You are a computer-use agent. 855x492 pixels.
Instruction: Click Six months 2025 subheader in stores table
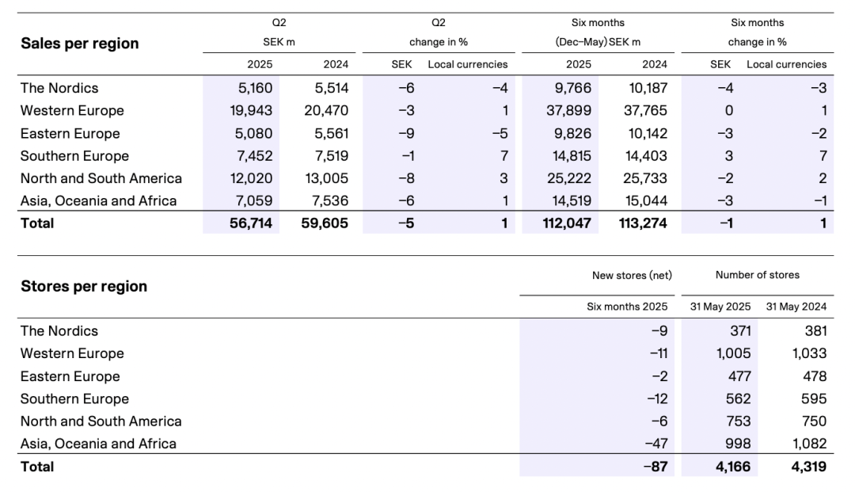pyautogui.click(x=627, y=307)
